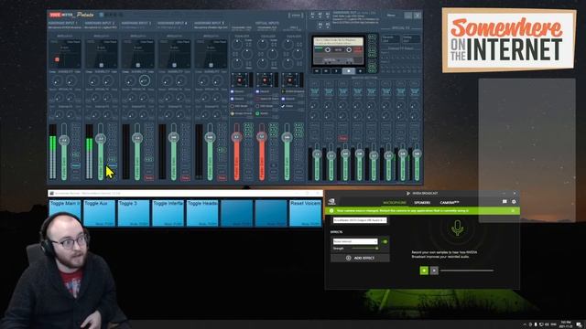Image resolution: width=586 pixels, height=329 pixels.
Task: Open the A3 hardware output selector
Action: [x=328, y=16]
